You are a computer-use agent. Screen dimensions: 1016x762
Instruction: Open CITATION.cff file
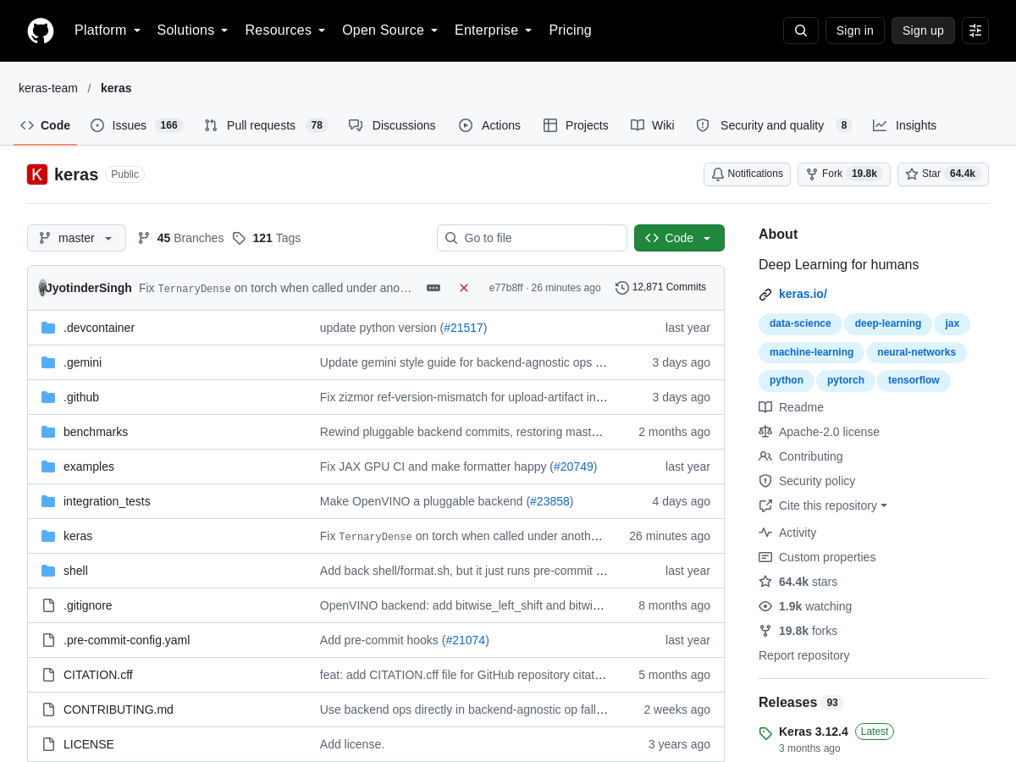pos(98,675)
